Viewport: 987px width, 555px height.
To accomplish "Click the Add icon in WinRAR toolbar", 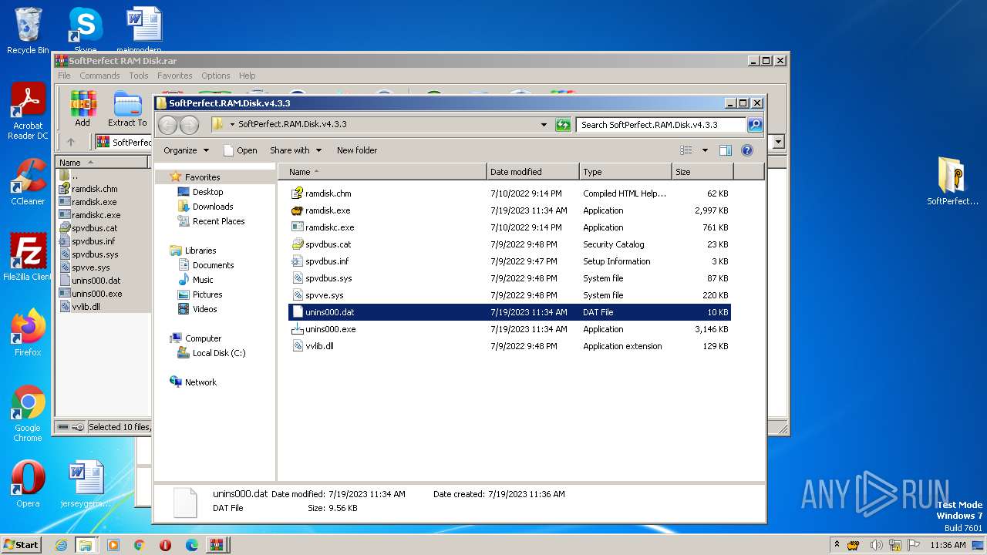I will 83,109.
